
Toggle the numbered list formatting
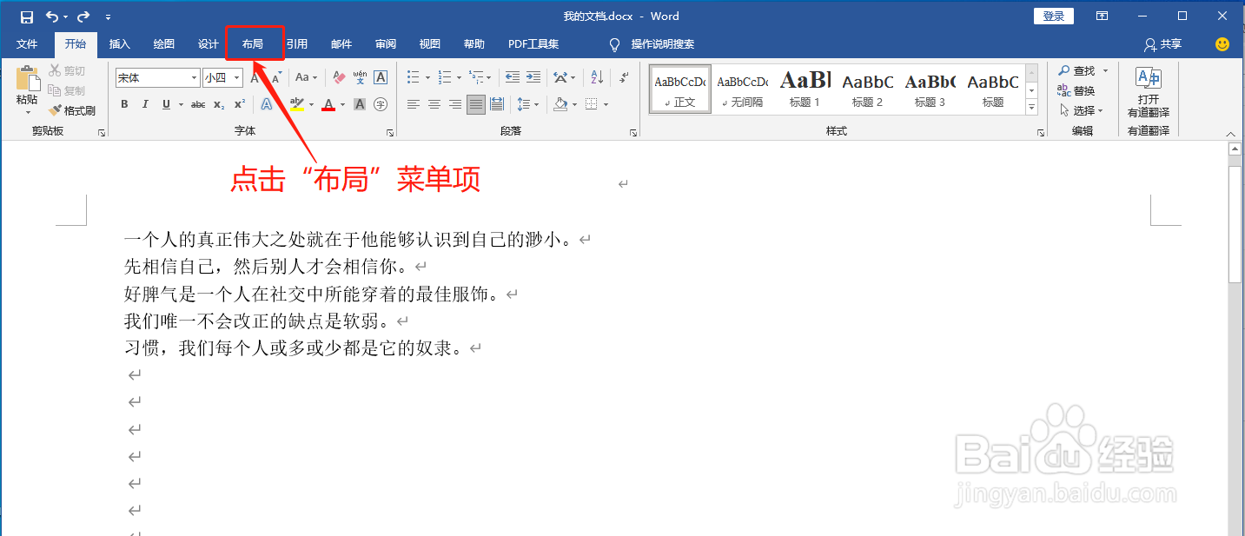point(444,77)
